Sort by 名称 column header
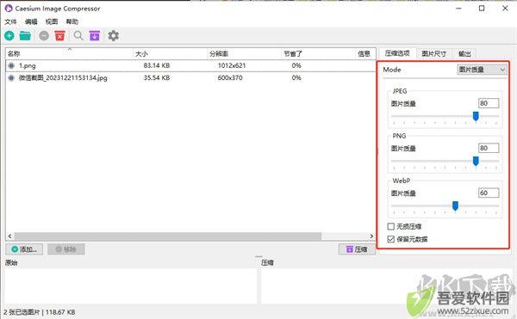The height and width of the screenshot is (319, 517). pos(70,54)
